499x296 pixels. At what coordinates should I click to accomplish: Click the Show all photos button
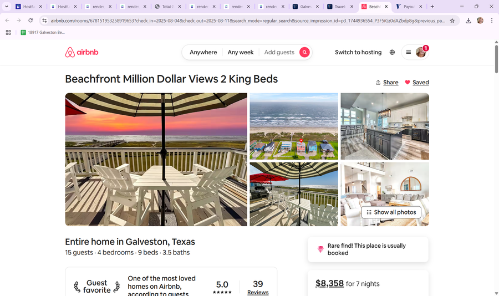(x=391, y=212)
